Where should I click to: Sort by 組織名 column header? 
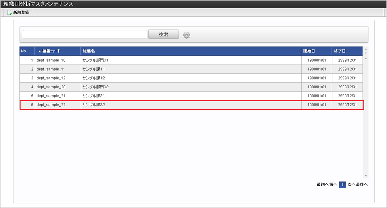point(191,51)
